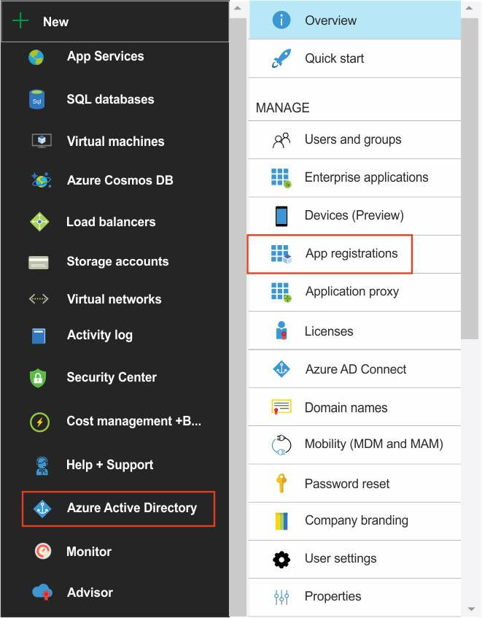Click the Company branding flag icon
The height and width of the screenshot is (618, 482).
click(x=281, y=521)
